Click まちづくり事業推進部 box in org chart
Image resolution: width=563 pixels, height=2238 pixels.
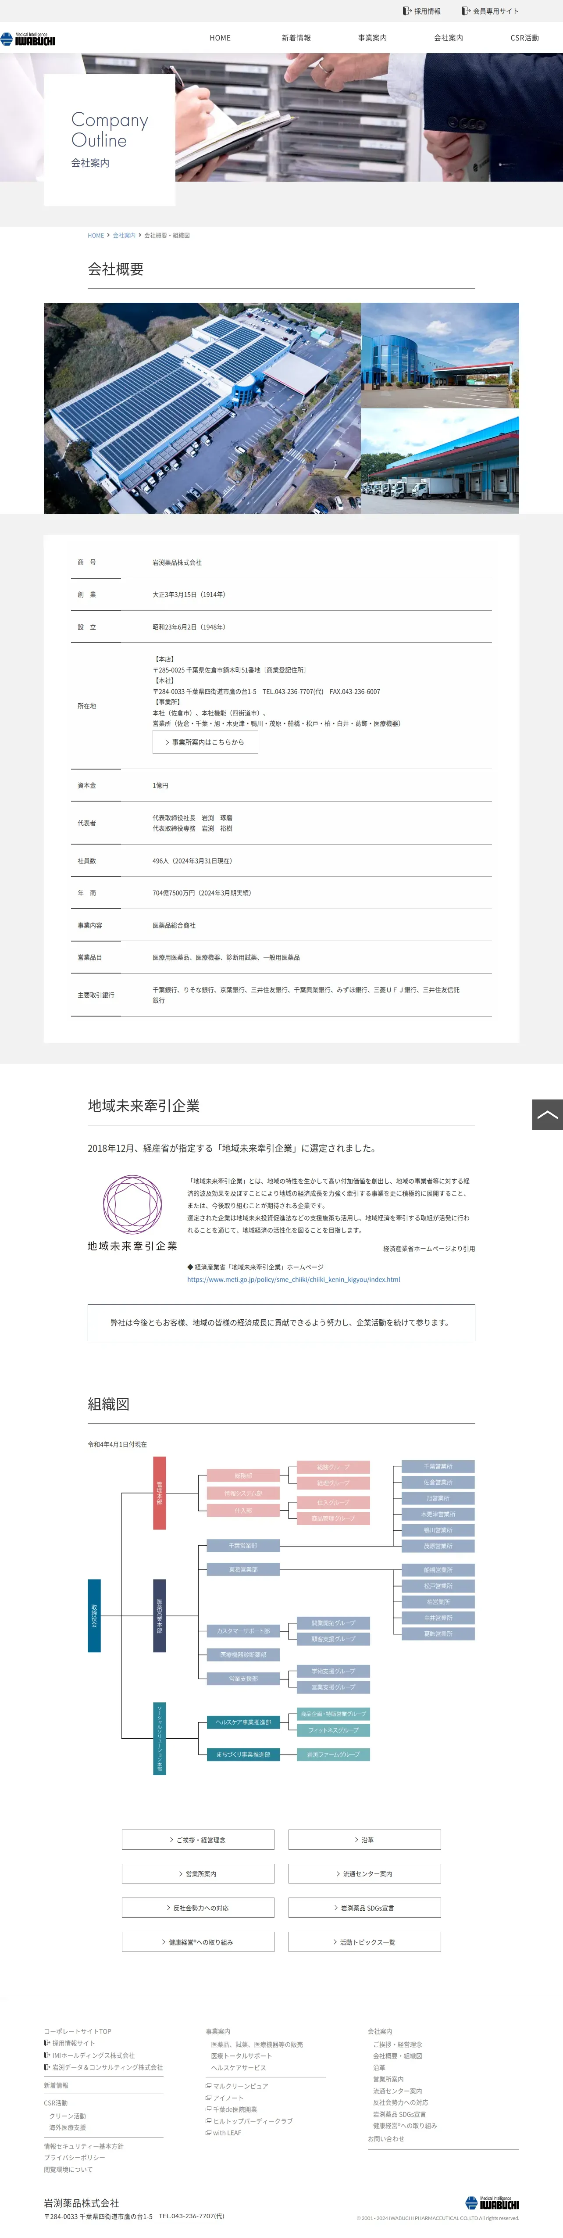(243, 1754)
